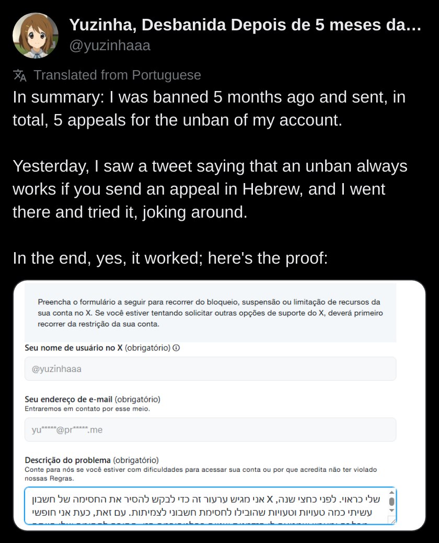This screenshot has height=543, width=439.
Task: Click the 'Preencha o formulário' instruction banner
Action: [210, 313]
